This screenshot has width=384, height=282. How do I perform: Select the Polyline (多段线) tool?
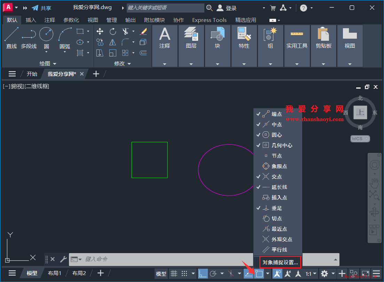click(29, 38)
